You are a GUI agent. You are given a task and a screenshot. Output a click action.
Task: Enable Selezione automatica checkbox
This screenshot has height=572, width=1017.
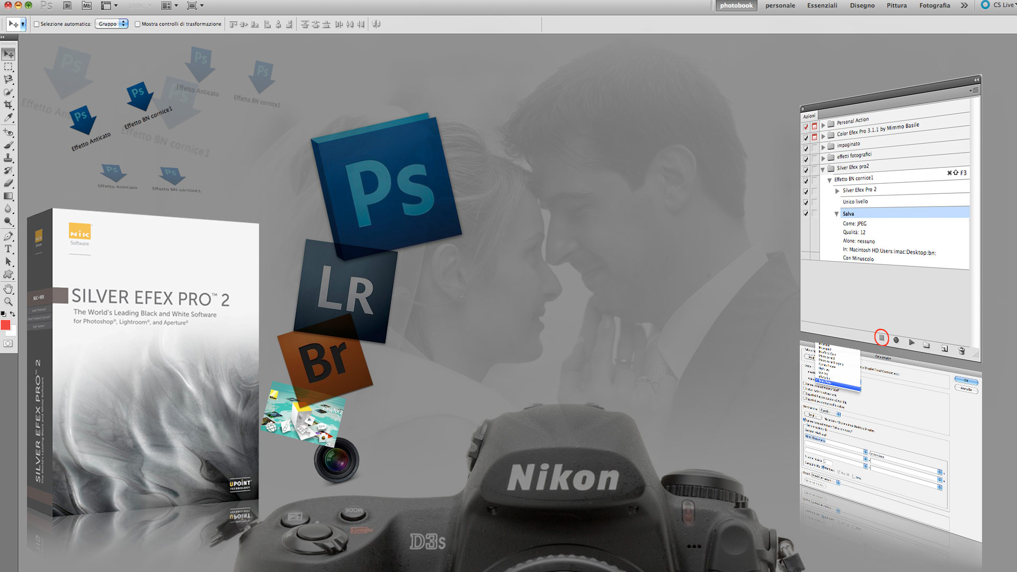tap(37, 24)
